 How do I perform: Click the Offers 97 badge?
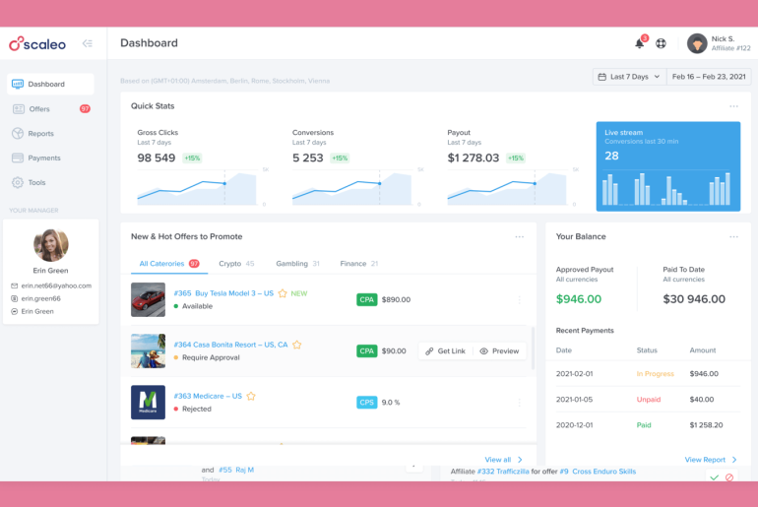85,108
